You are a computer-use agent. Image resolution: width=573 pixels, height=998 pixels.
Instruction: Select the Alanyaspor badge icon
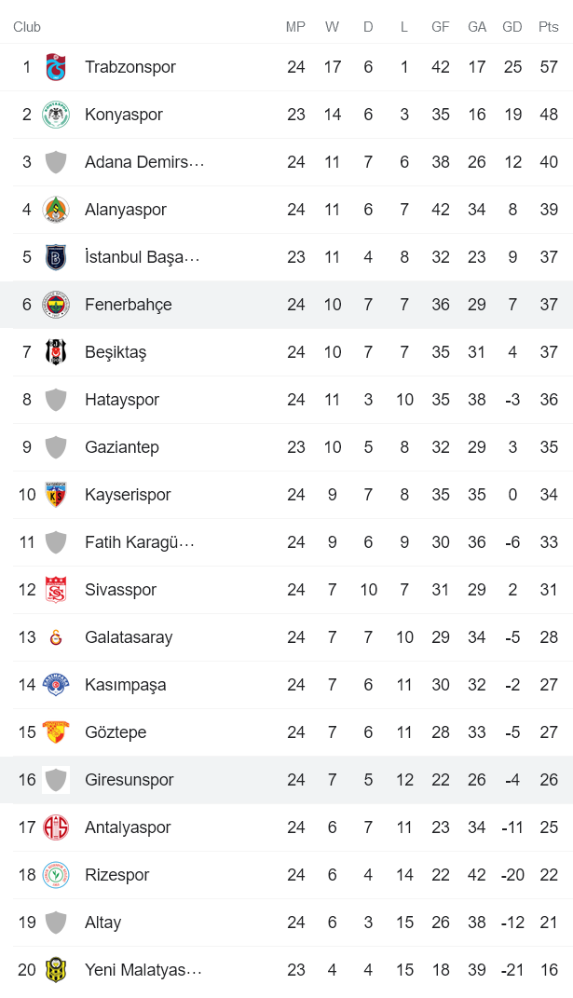pyautogui.click(x=56, y=209)
